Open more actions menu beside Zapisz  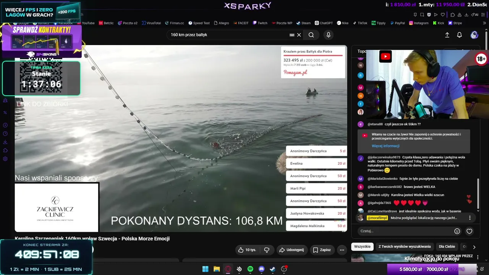342,250
